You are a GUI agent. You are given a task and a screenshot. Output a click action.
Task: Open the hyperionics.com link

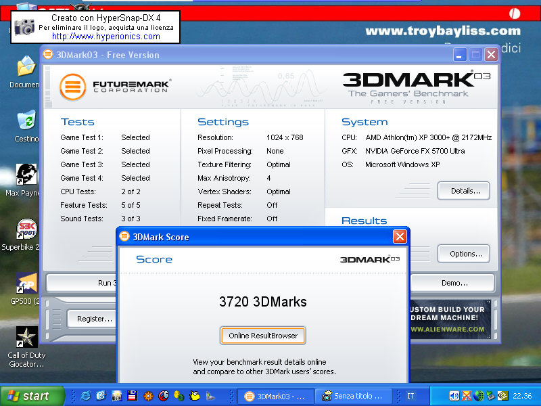pyautogui.click(x=106, y=37)
